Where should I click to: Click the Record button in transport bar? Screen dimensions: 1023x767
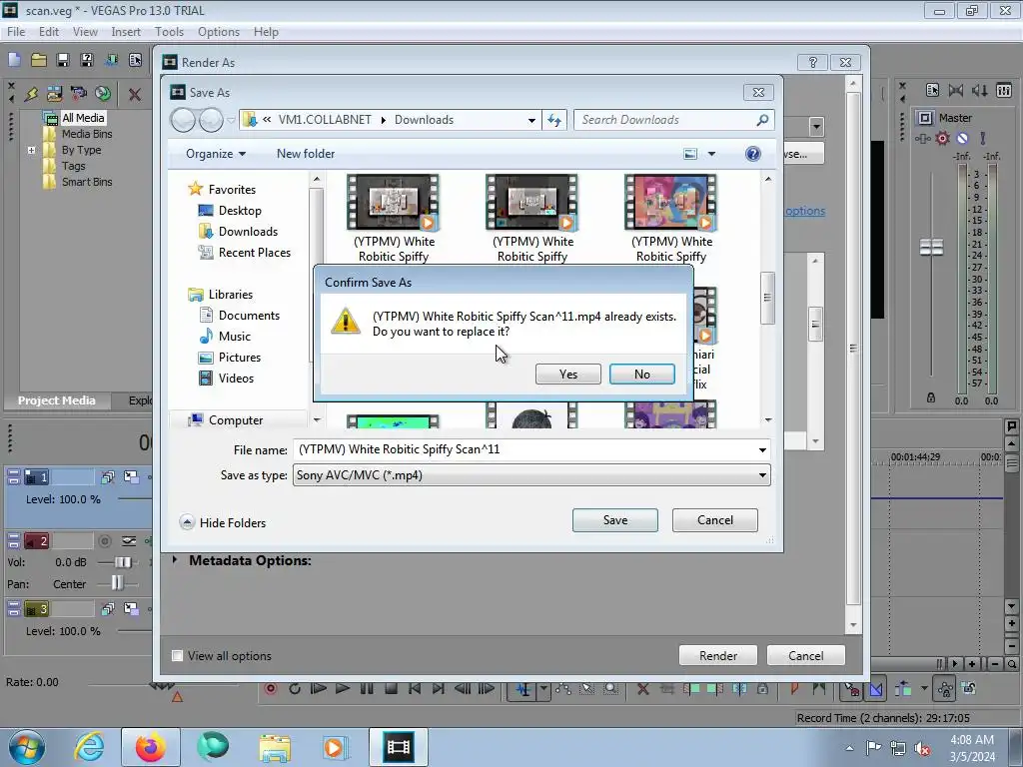(x=270, y=689)
